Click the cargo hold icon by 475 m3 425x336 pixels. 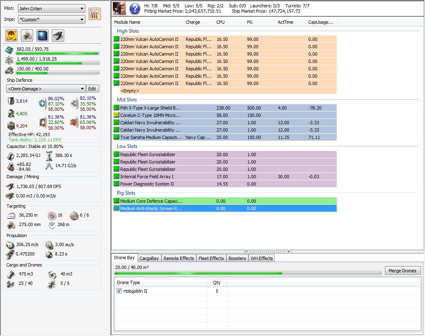point(10,274)
